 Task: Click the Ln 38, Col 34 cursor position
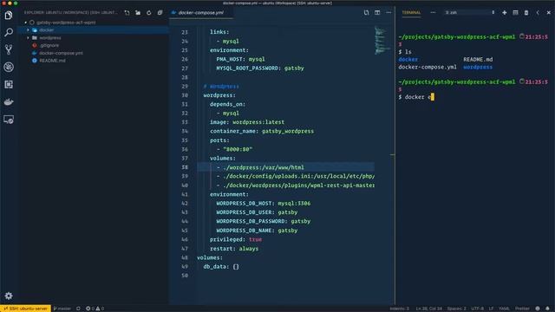click(428, 309)
